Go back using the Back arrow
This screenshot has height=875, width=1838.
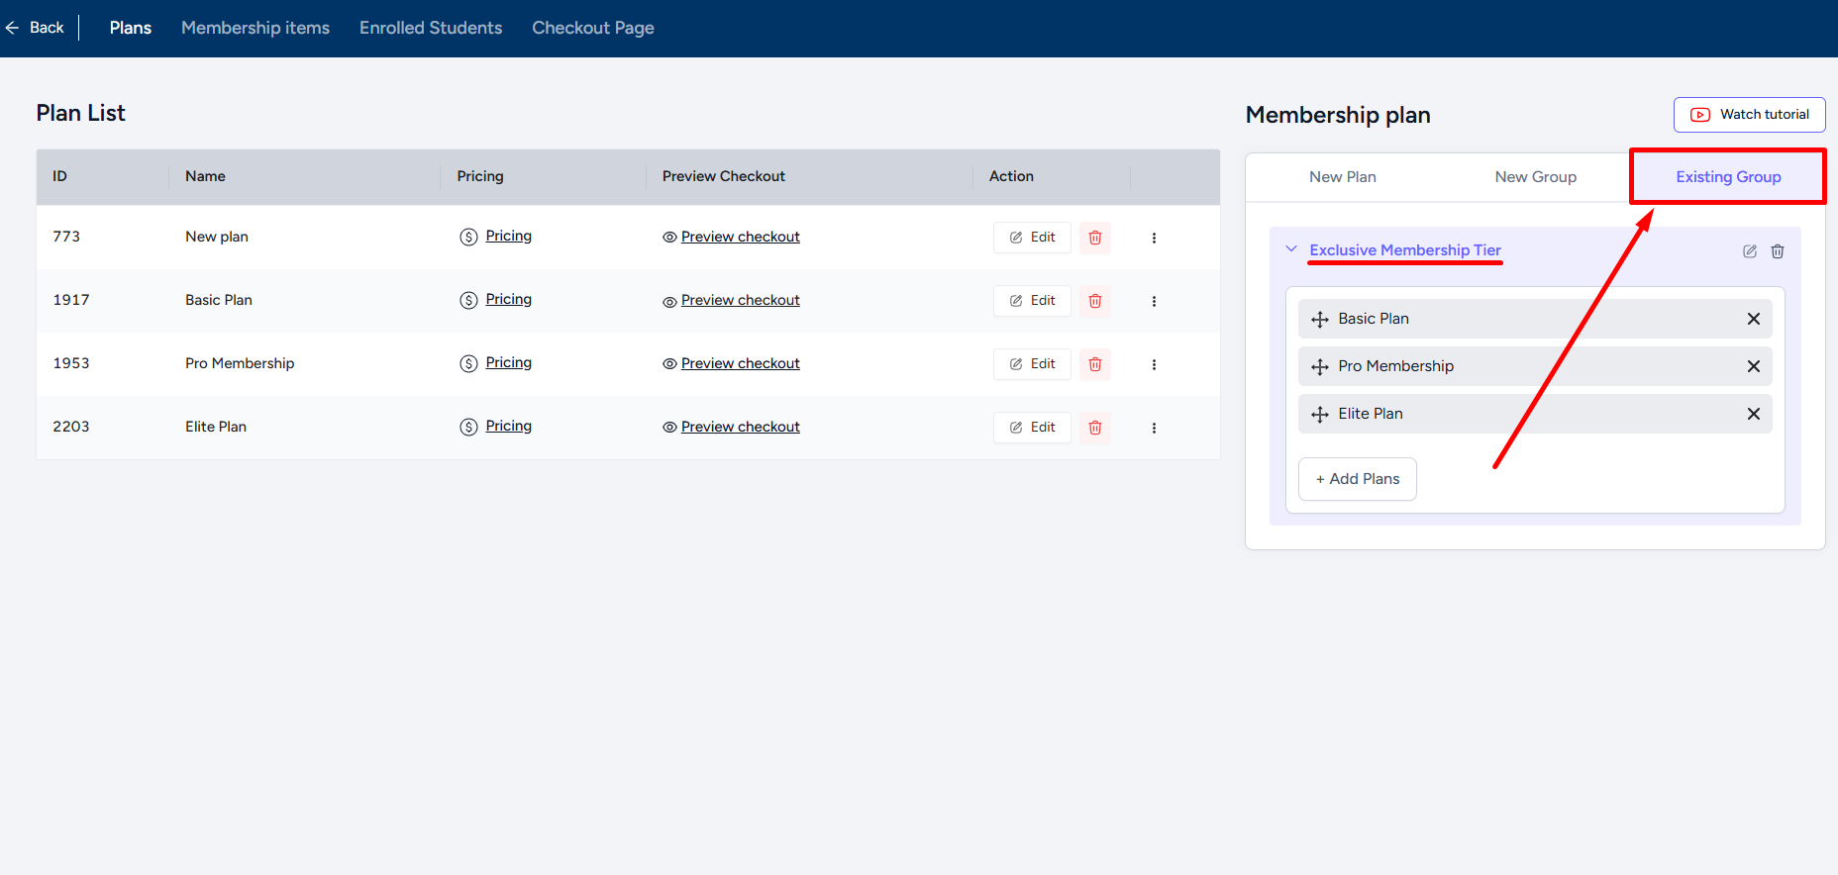pos(35,28)
